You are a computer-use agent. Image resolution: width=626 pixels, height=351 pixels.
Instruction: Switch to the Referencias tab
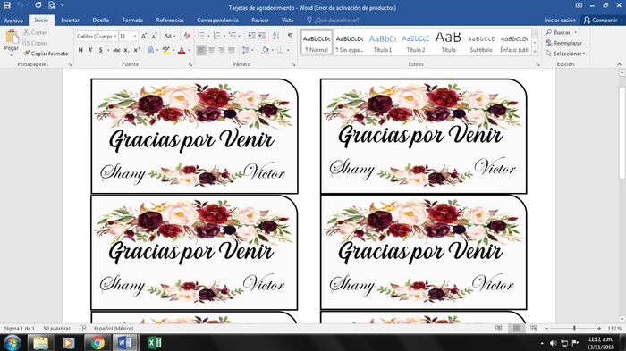[170, 20]
